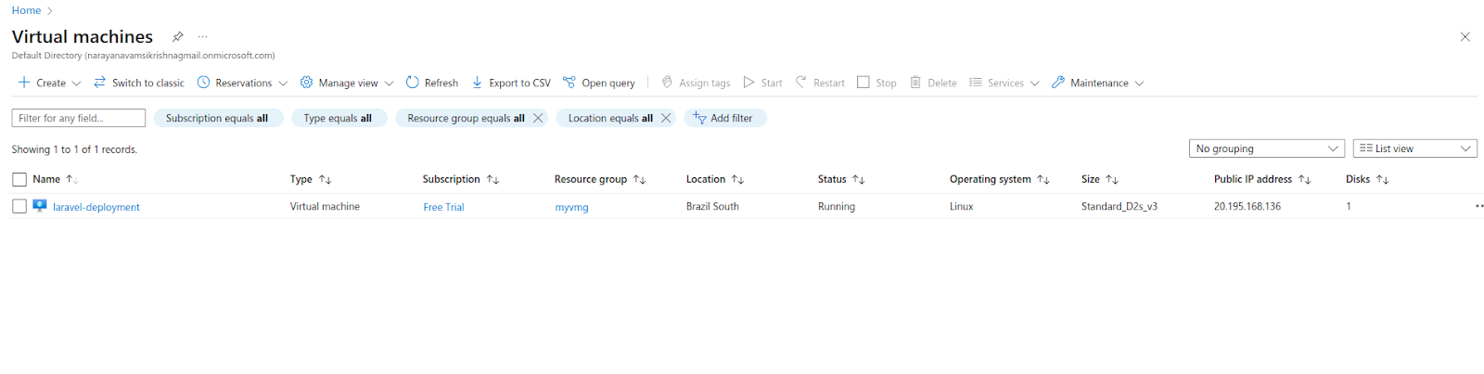Switch to classic view
Screen dimensions: 1484x374
[139, 83]
